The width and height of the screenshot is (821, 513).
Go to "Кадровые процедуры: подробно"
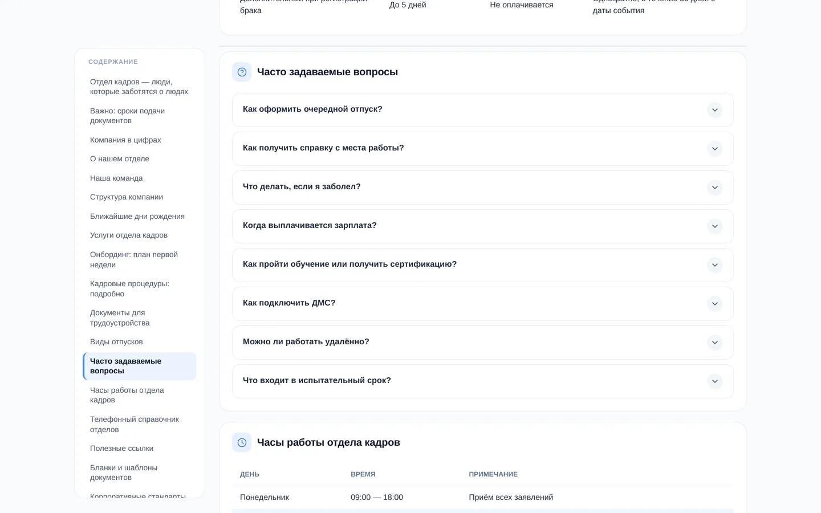point(140,288)
